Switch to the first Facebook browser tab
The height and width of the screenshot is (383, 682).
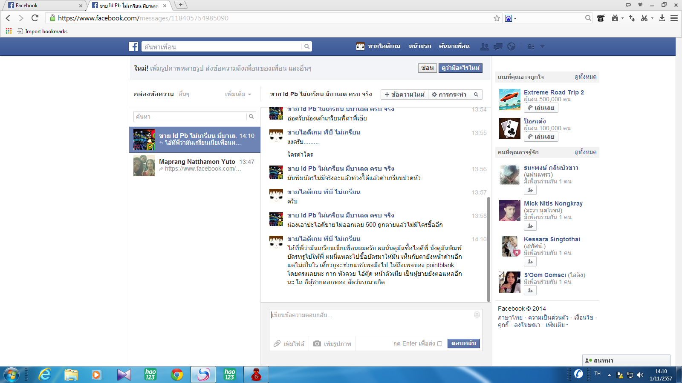click(44, 6)
